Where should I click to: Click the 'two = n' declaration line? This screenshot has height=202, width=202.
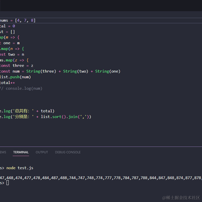pos(12,54)
